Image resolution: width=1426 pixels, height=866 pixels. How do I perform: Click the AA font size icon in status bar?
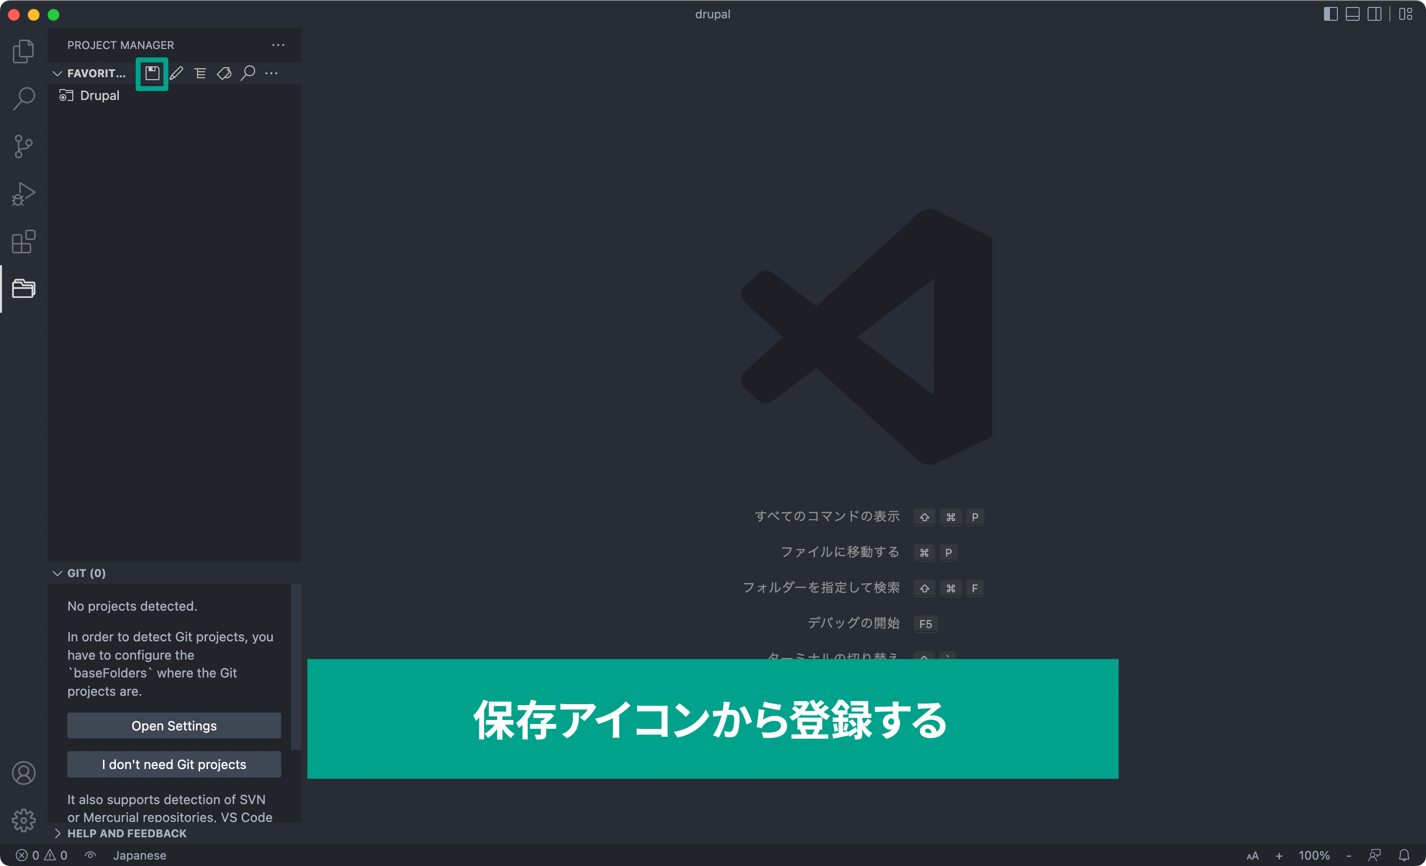[1252, 856]
